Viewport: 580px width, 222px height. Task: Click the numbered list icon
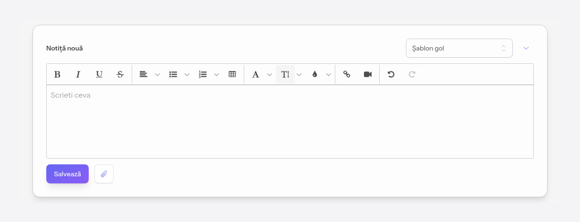pyautogui.click(x=203, y=74)
